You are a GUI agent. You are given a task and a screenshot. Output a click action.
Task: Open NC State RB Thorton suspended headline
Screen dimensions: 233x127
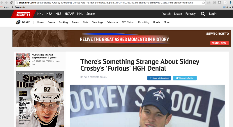pyautogui.click(x=44, y=56)
